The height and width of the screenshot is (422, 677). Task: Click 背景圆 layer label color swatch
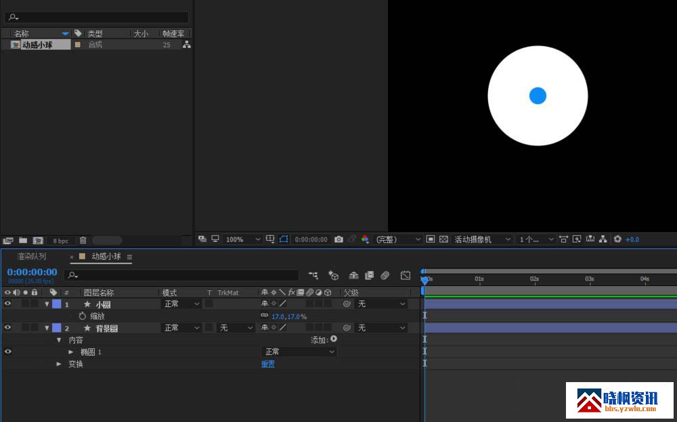tap(57, 327)
